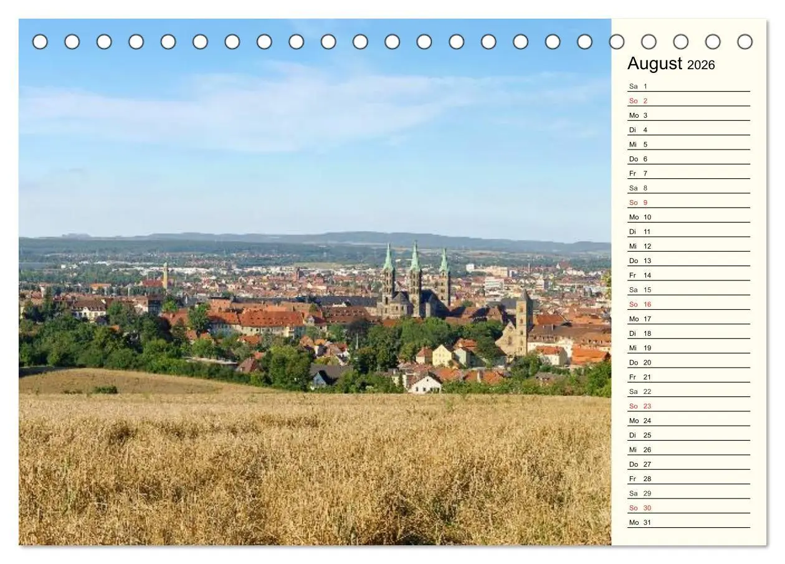Select the Mi 26 date row
This screenshot has height=564, width=785.
coord(688,449)
